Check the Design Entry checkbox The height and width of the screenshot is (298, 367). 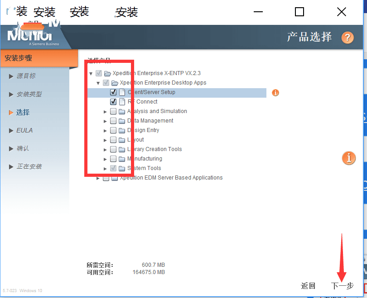click(x=113, y=130)
